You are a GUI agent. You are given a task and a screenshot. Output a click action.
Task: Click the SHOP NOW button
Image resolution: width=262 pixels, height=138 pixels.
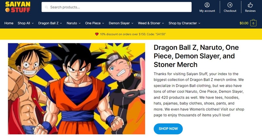pyautogui.click(x=168, y=129)
